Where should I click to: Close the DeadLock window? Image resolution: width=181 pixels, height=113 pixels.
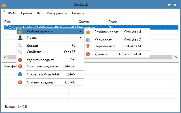coord(175,5)
